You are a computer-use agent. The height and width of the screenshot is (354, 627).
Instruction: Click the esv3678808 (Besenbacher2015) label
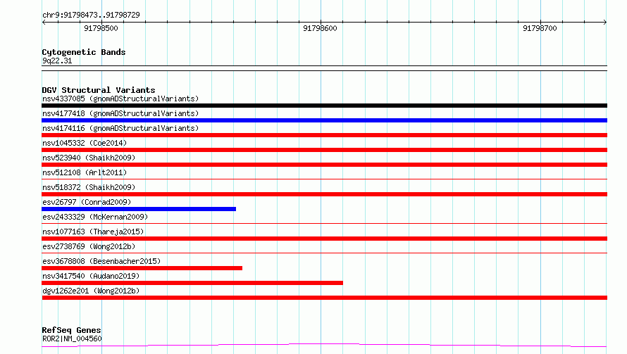pyautogui.click(x=101, y=261)
